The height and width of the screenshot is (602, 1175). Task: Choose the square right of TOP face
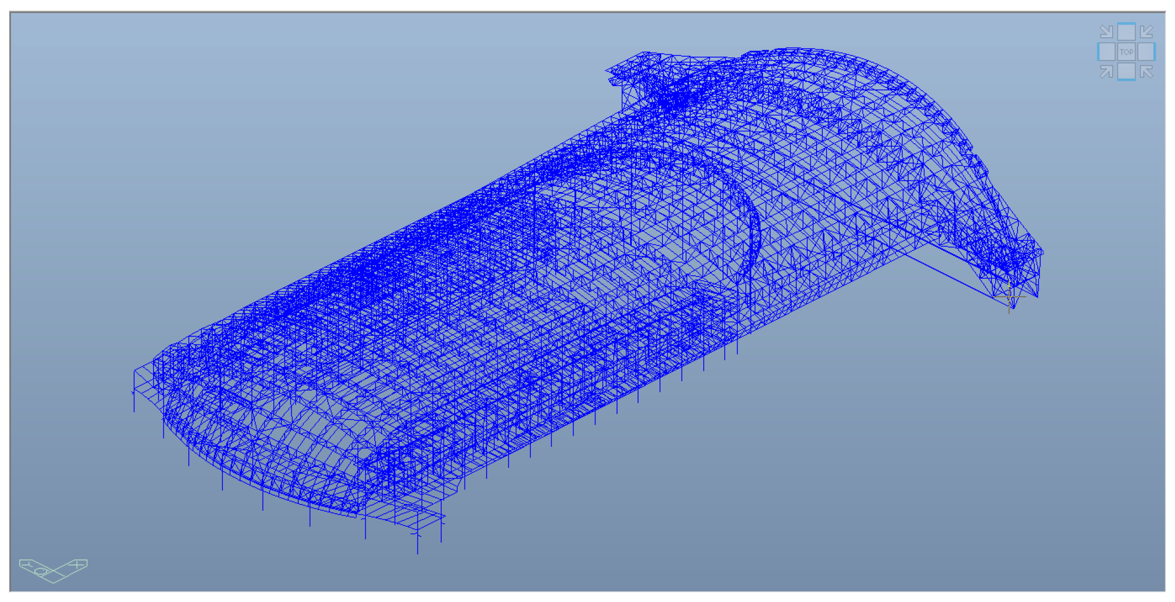(x=1146, y=52)
